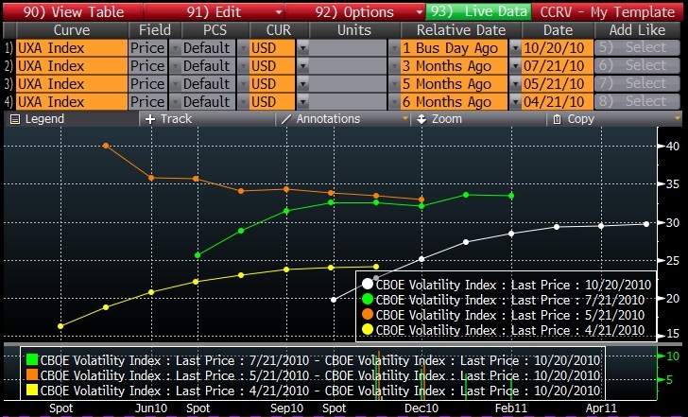Image resolution: width=688 pixels, height=417 pixels.
Task: Click 5) Select button in row 1
Action: pyautogui.click(x=637, y=48)
